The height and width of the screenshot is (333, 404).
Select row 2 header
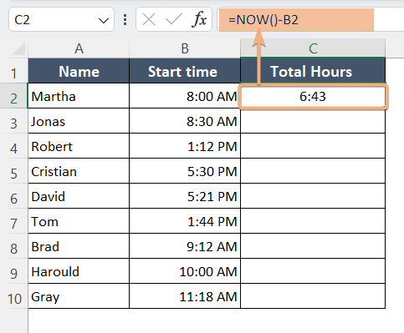[14, 96]
